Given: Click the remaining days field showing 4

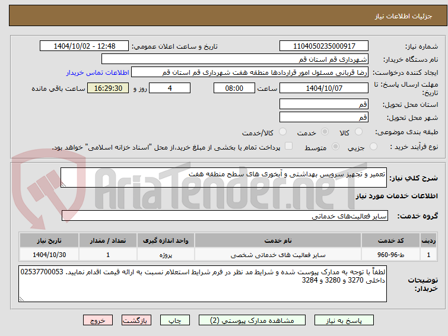Looking at the screenshot, I should coord(170,88).
